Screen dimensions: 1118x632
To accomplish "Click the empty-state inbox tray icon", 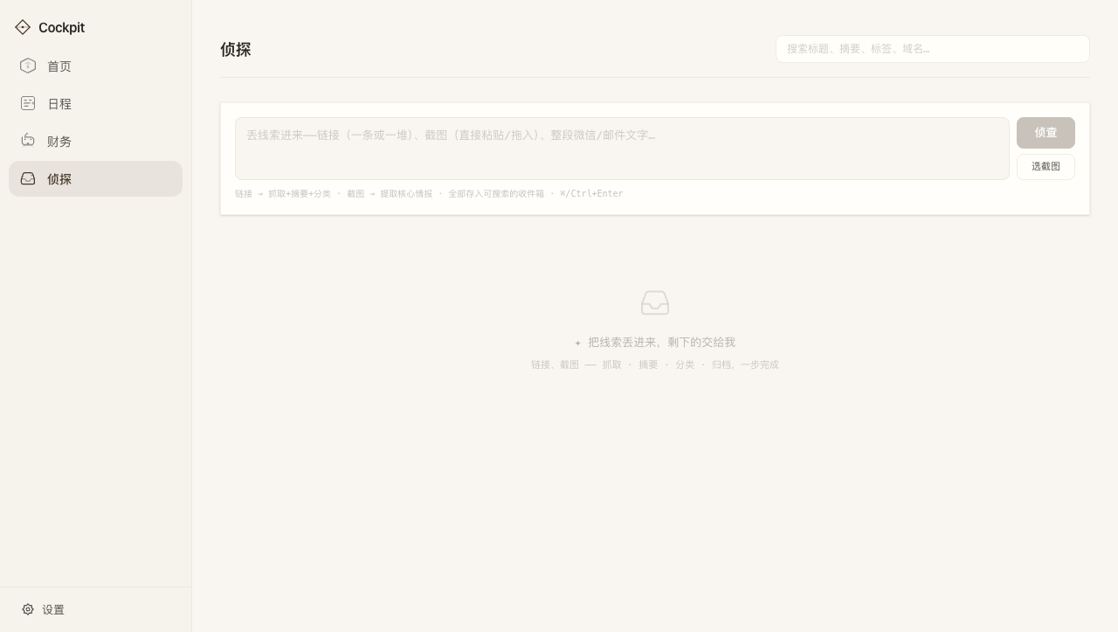I will click(x=655, y=302).
